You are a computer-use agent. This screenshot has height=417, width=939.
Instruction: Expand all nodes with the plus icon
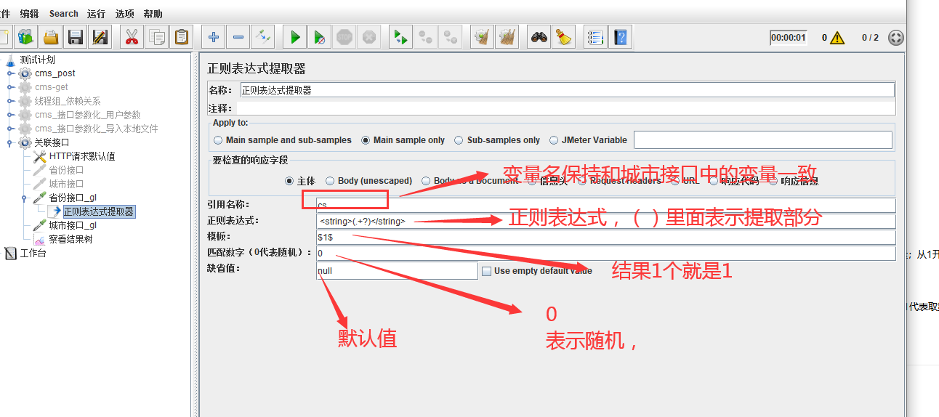coord(213,37)
